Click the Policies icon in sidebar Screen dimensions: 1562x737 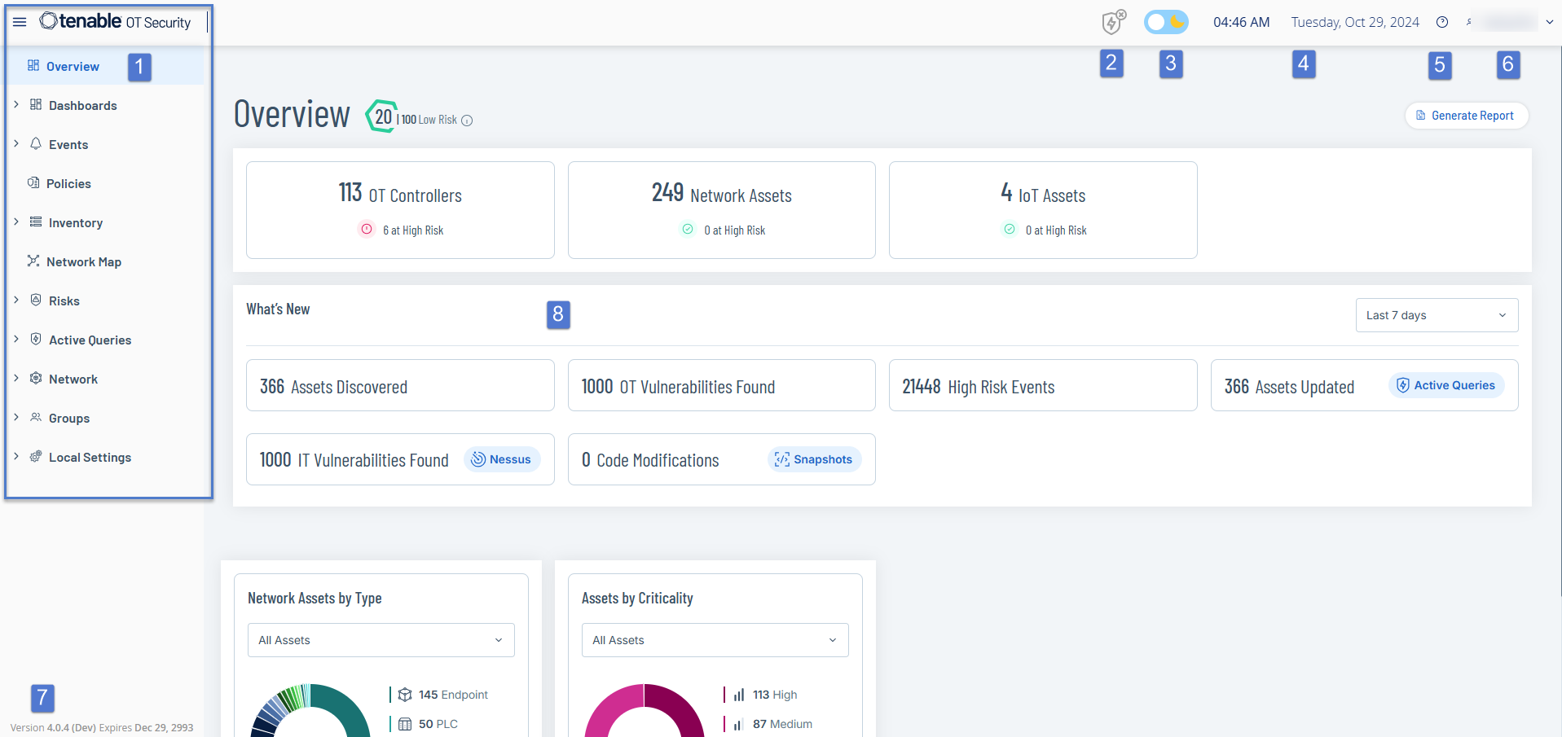(x=33, y=183)
